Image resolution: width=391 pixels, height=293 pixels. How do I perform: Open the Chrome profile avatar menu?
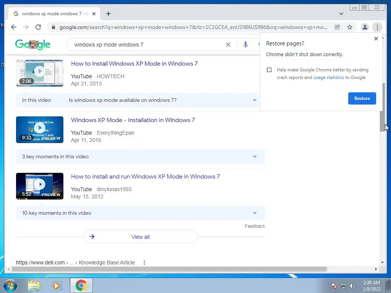click(365, 27)
